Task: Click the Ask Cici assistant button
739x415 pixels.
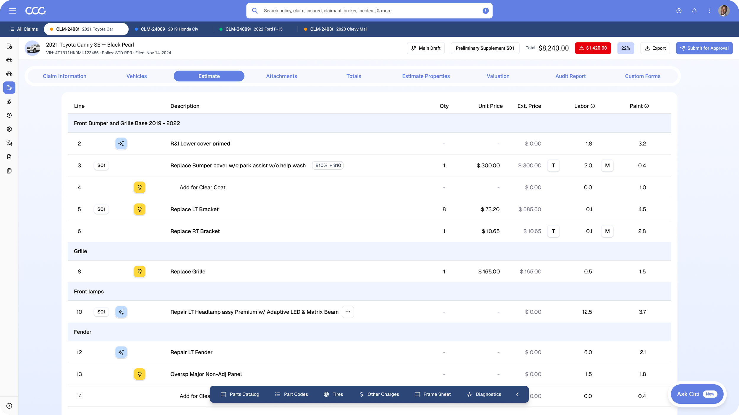Action: click(x=697, y=394)
